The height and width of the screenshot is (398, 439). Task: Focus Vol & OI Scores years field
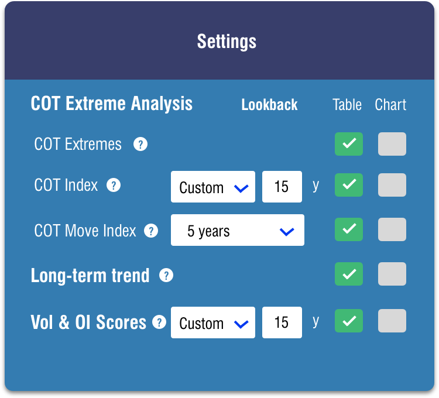(x=282, y=322)
